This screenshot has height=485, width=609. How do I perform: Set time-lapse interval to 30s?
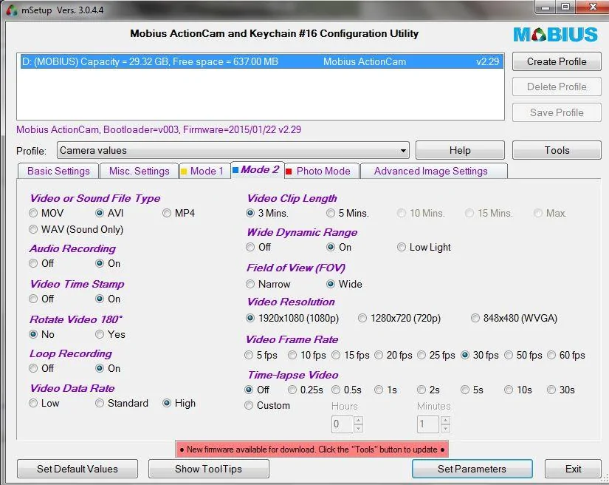[561, 390]
